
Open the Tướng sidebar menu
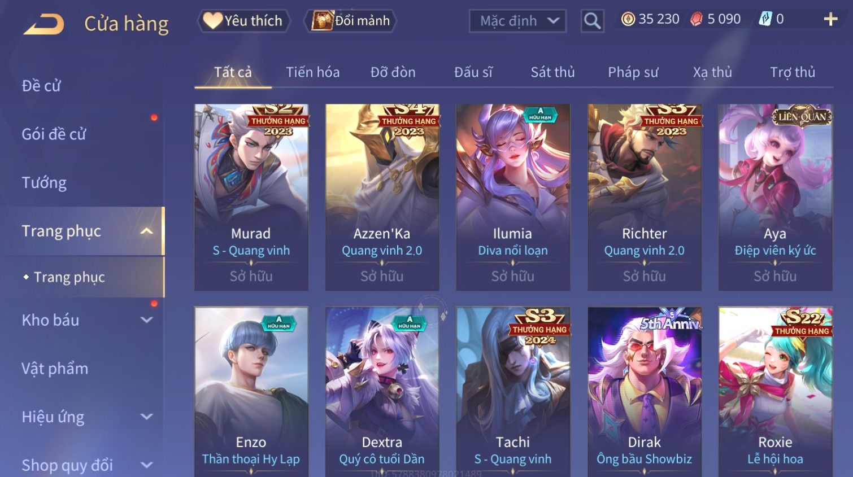44,183
